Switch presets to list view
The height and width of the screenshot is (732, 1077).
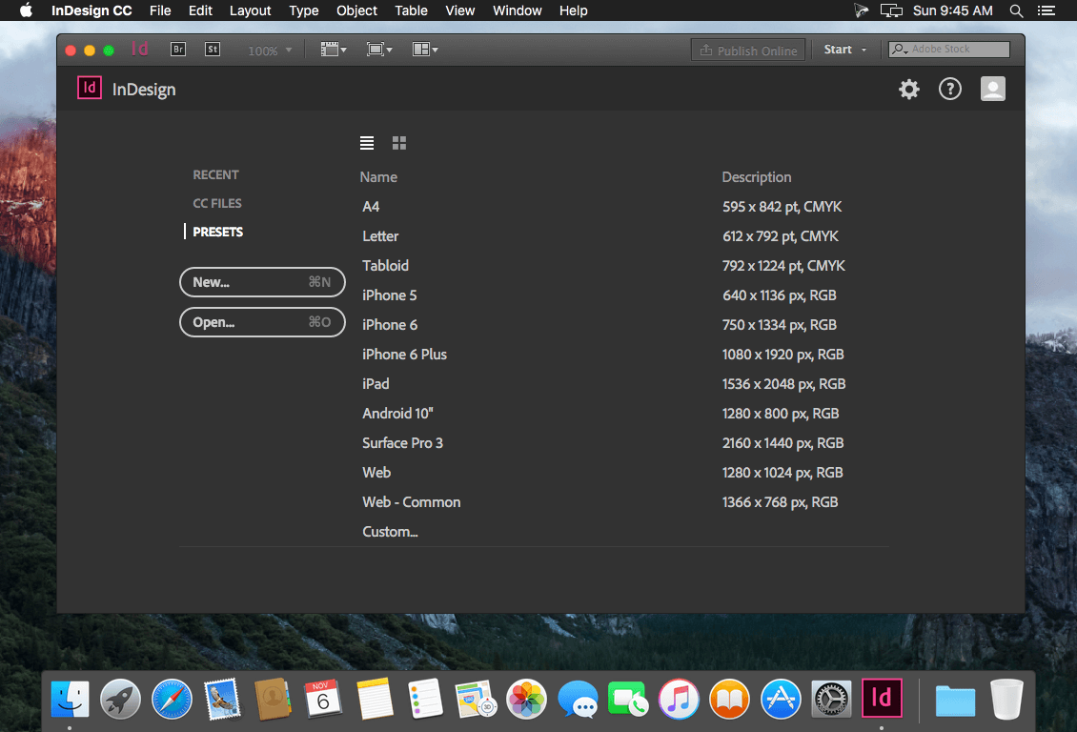point(367,142)
